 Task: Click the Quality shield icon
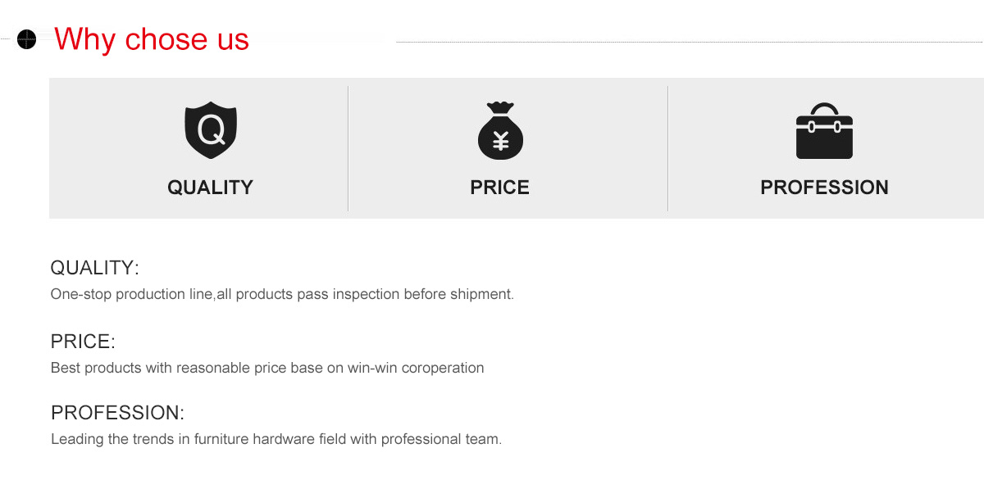point(211,129)
